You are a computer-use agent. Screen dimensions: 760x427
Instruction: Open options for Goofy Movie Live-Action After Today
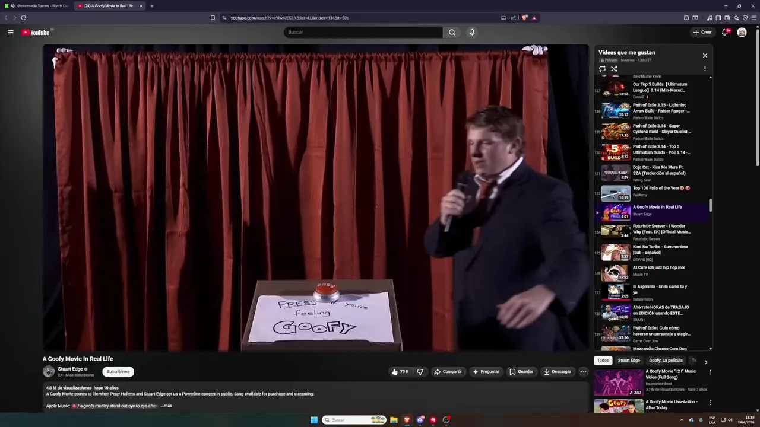(710, 403)
